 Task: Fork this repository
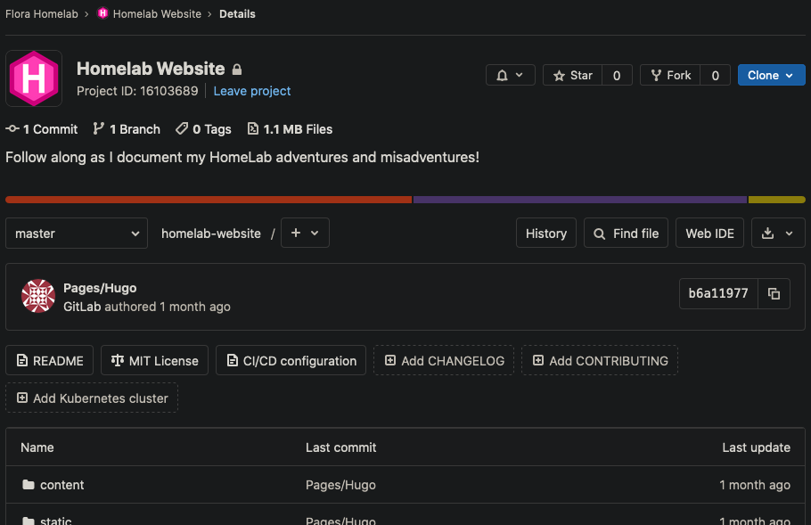pos(669,75)
